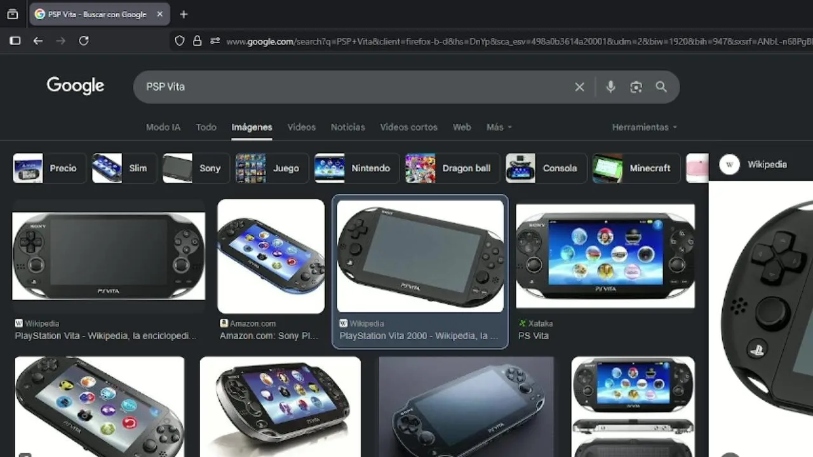This screenshot has width=813, height=457.
Task: Open the Firefox tab list icon
Action: (13, 14)
